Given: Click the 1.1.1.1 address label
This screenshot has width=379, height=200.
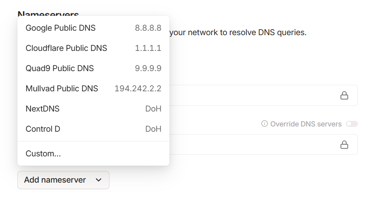Looking at the screenshot, I should pyautogui.click(x=148, y=48).
